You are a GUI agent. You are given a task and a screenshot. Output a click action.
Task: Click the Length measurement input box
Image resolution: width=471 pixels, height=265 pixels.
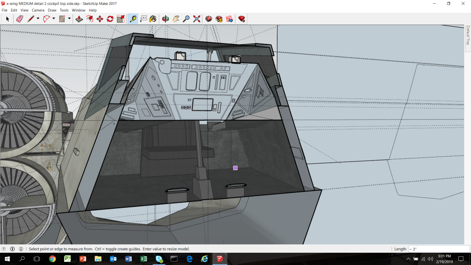point(439,249)
